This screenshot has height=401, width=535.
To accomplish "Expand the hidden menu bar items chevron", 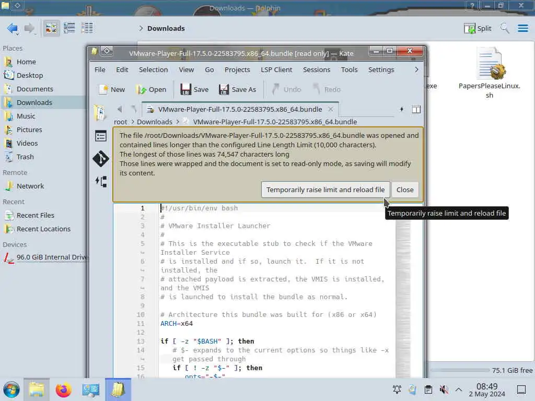I will coord(416,69).
